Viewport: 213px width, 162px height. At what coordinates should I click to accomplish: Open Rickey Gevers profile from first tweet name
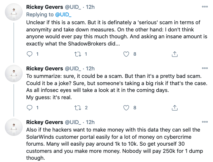[45, 7]
